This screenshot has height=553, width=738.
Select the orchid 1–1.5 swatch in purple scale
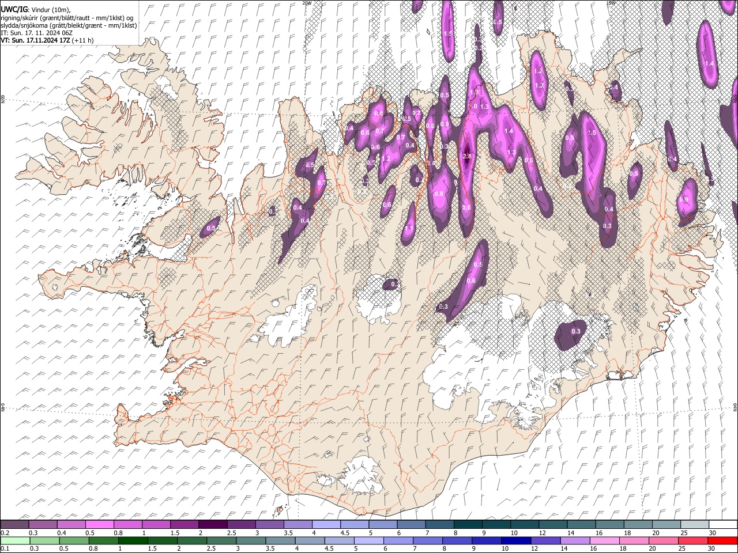point(156,524)
